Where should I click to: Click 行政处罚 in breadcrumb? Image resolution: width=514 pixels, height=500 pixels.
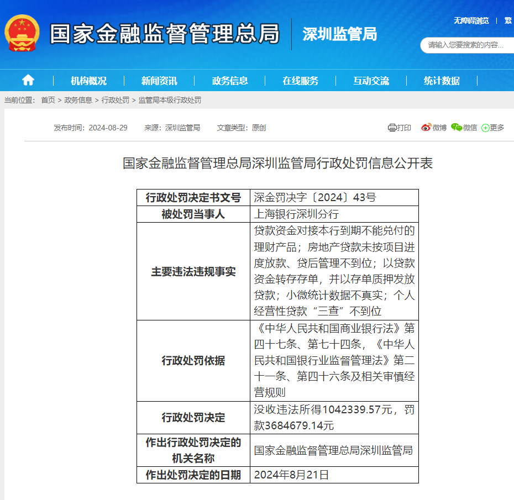(116, 100)
